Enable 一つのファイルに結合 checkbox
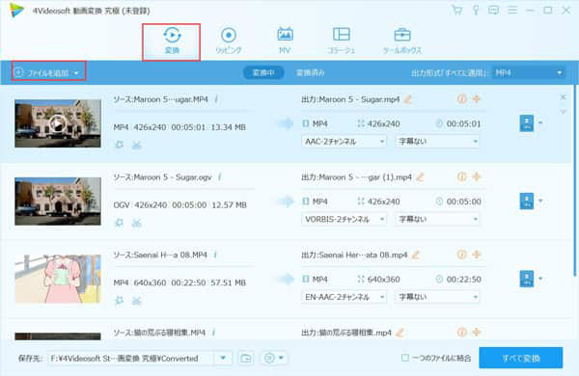Image resolution: width=579 pixels, height=376 pixels. pos(405,358)
